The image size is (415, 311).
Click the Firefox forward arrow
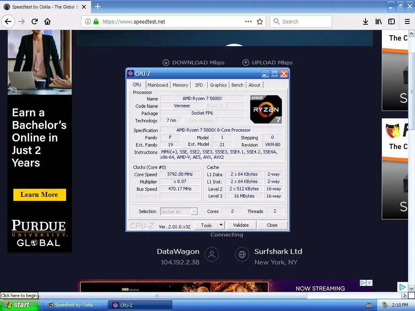click(21, 21)
